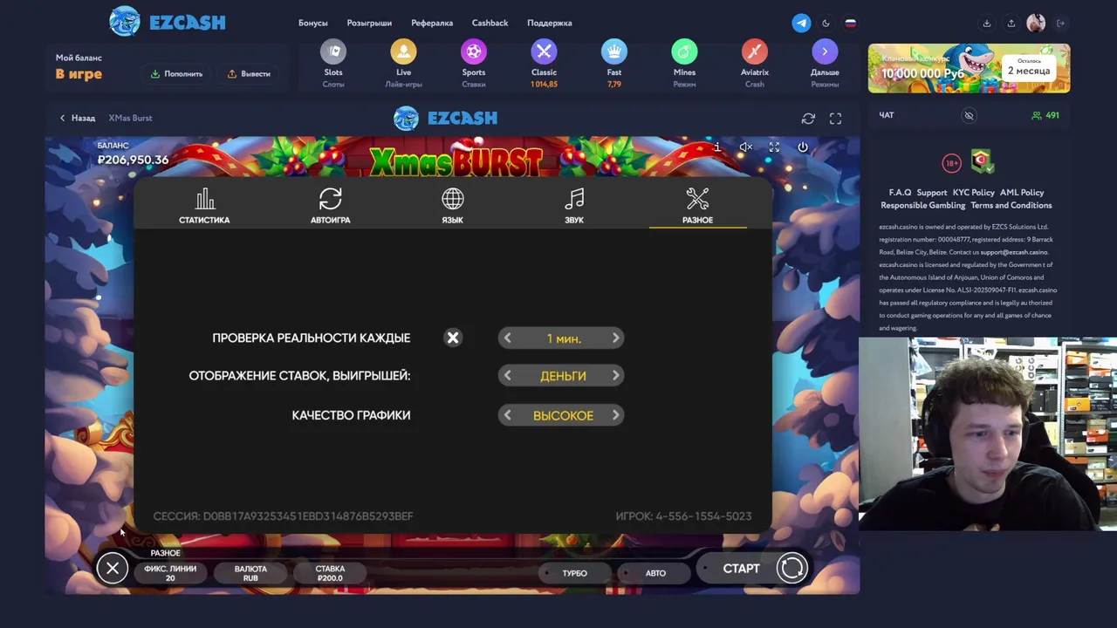The image size is (1117, 628).
Task: Open the Поддержка menu item
Action: click(550, 24)
